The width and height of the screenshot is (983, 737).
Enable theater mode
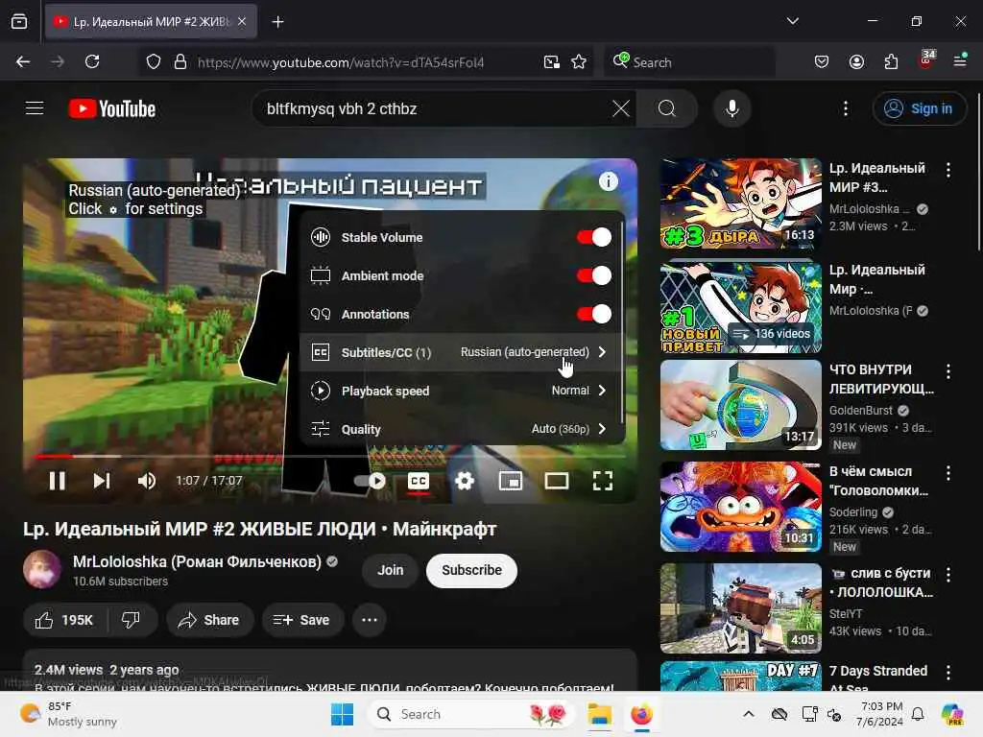tap(556, 481)
